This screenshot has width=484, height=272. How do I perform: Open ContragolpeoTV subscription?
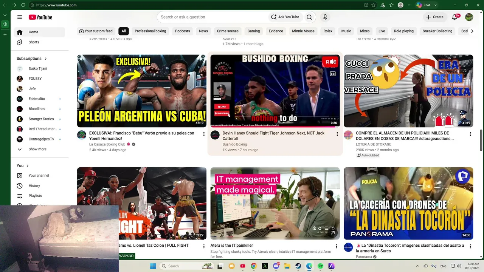pos(39,139)
